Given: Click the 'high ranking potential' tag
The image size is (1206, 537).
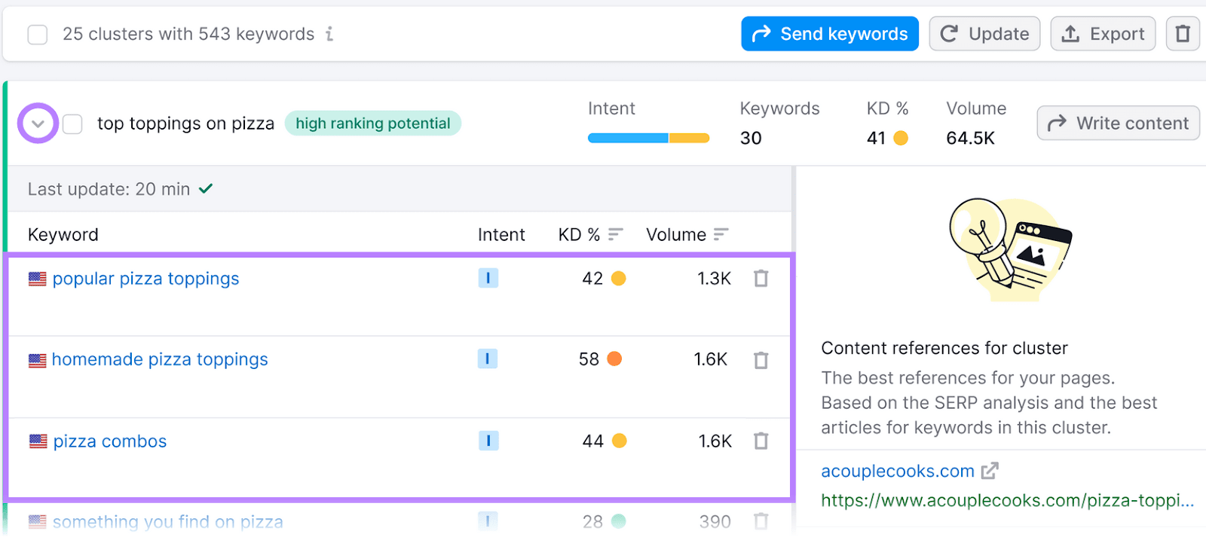Looking at the screenshot, I should [x=372, y=124].
